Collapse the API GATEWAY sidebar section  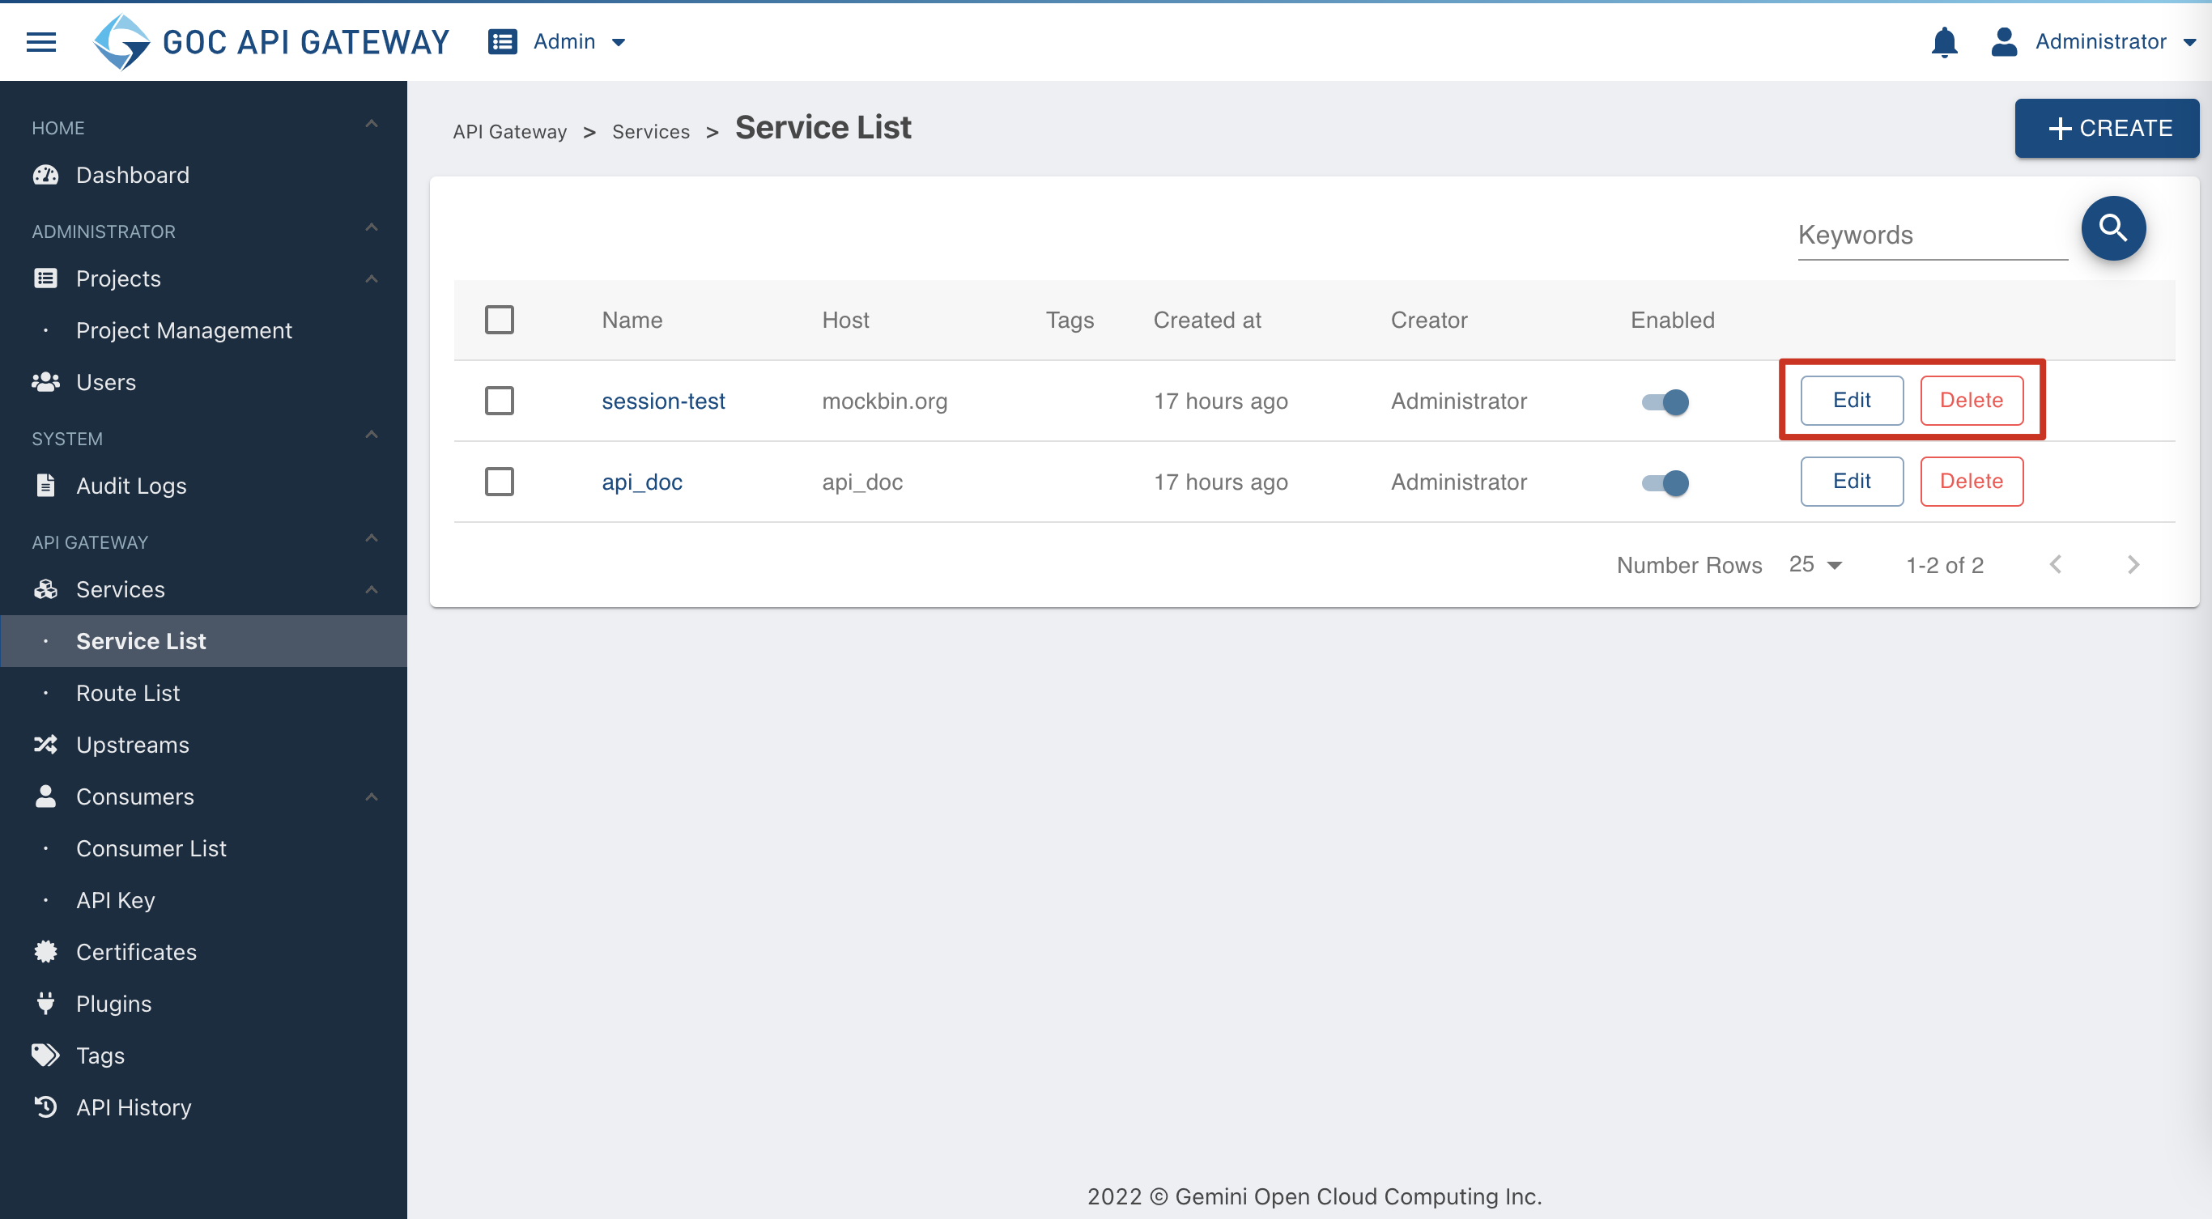[x=371, y=538]
